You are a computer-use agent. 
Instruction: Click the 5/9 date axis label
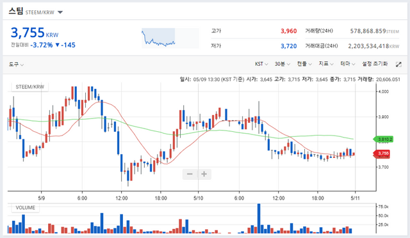[x=41, y=198]
